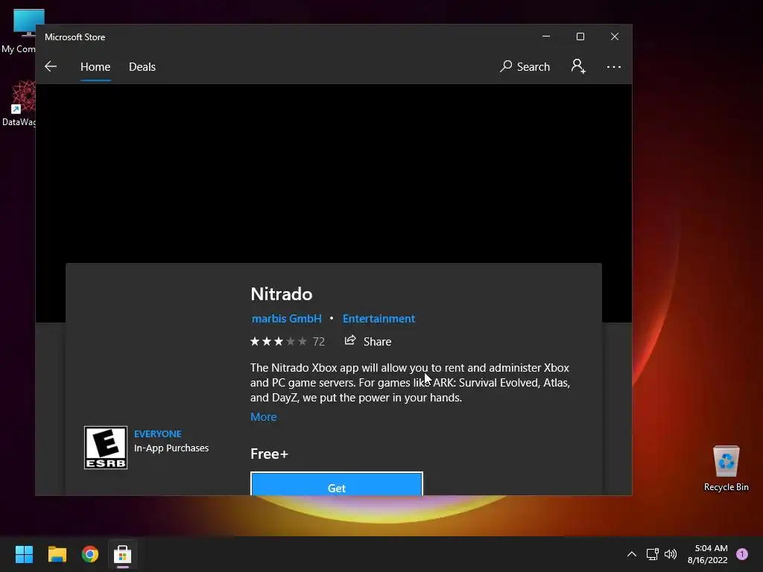Show hidden icons in system tray

tap(632, 554)
